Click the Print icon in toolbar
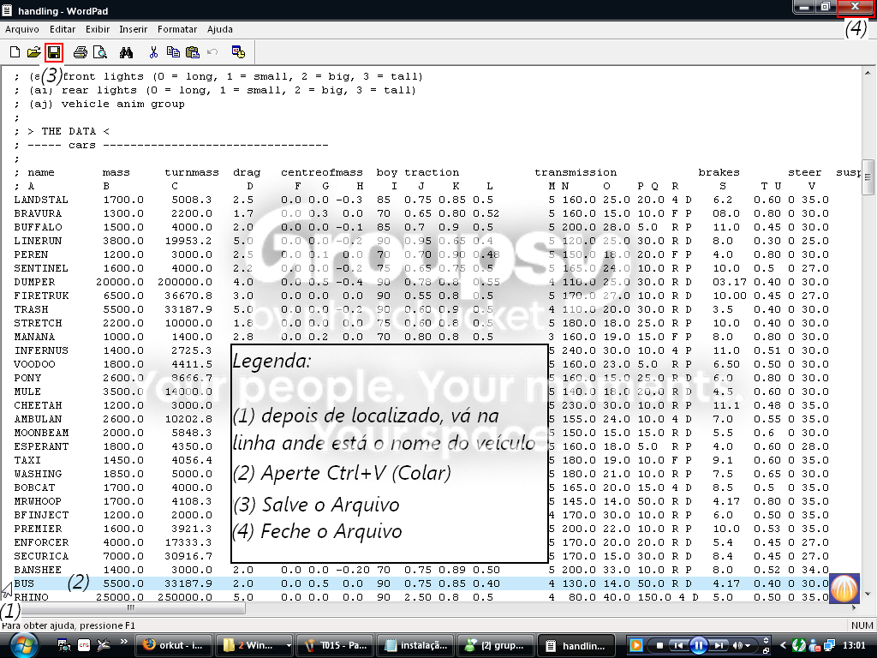The width and height of the screenshot is (877, 658). pos(81,52)
